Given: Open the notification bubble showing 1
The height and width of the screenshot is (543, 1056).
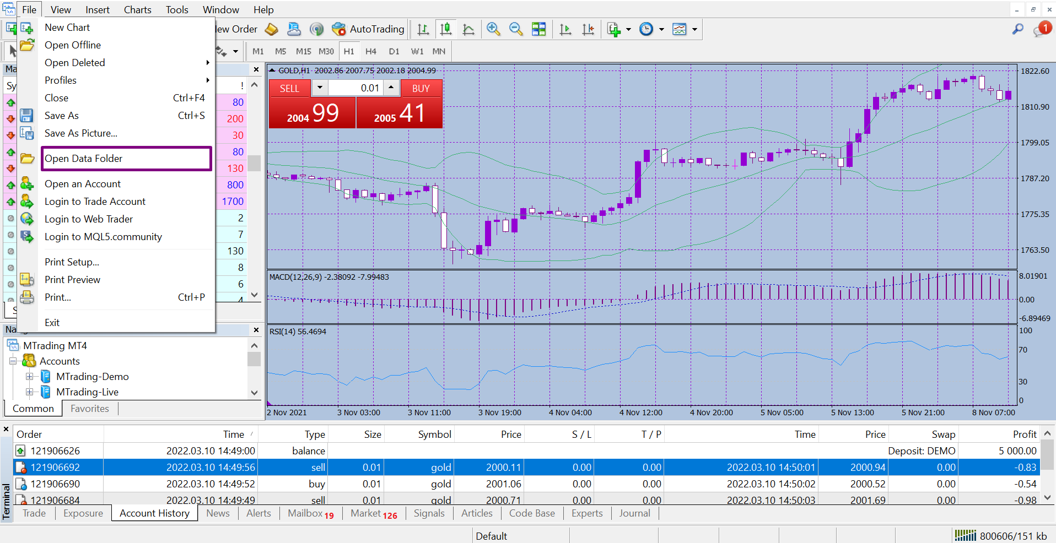Looking at the screenshot, I should 1043,29.
